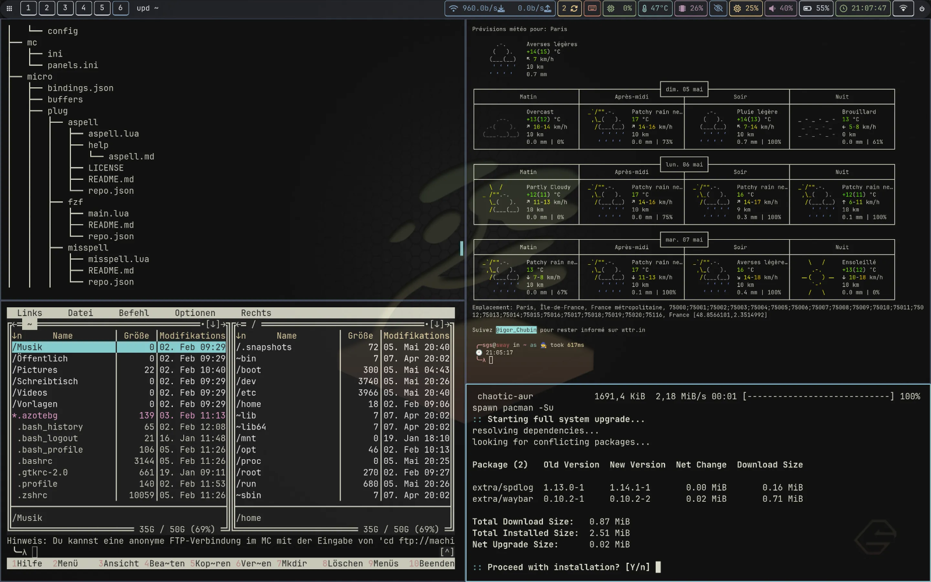931x582 pixels.
Task: Switch to workspace 1
Action: point(28,8)
